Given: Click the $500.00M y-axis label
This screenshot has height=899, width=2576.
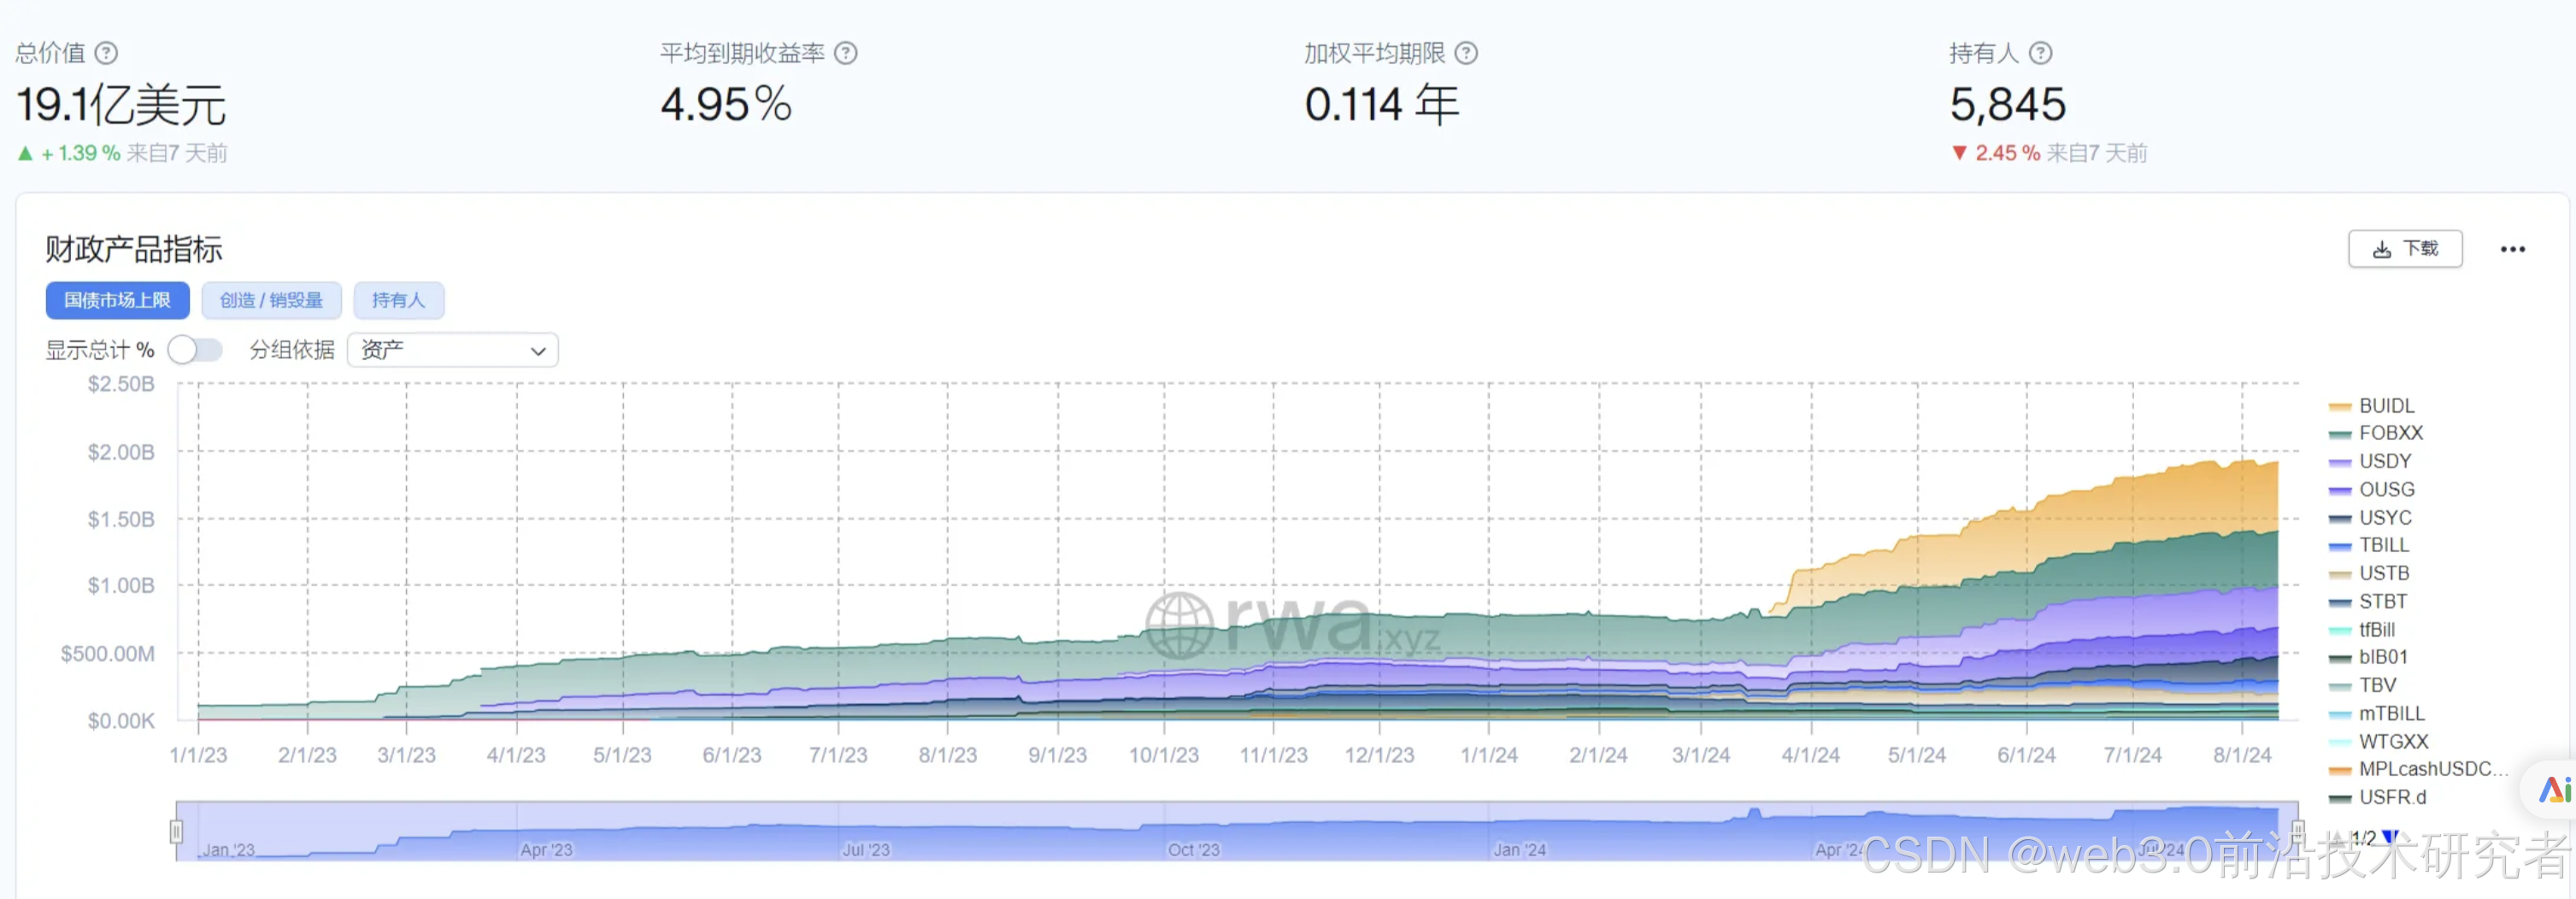Looking at the screenshot, I should coord(108,654).
